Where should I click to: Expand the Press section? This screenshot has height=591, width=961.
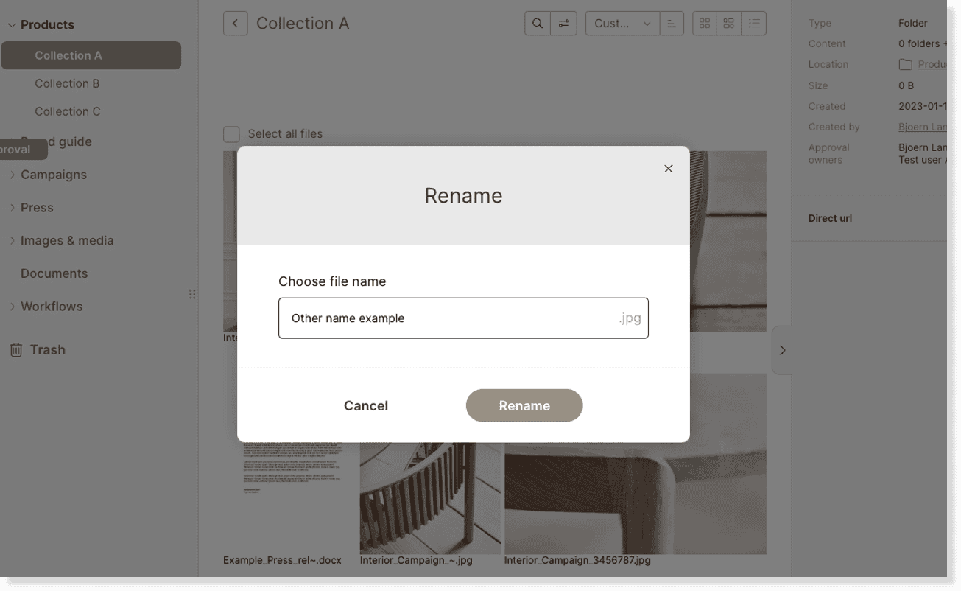(x=13, y=207)
